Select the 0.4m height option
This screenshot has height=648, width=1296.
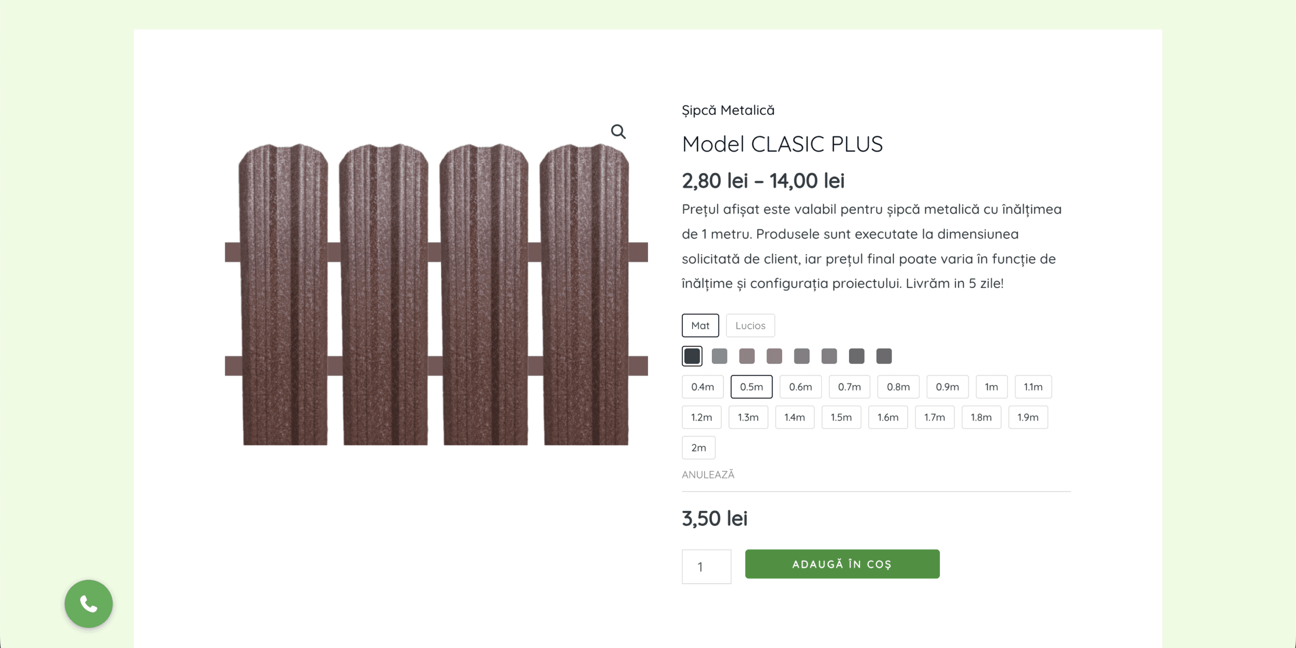point(703,387)
